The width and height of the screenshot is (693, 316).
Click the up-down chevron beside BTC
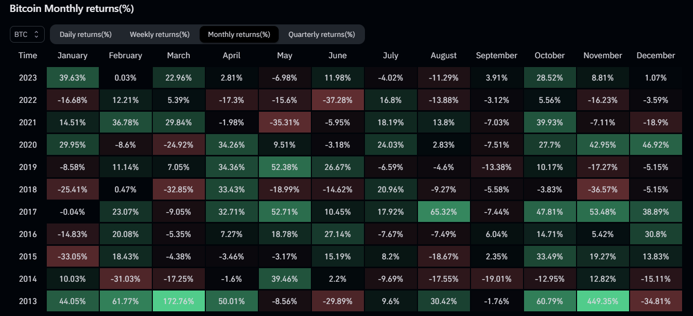[x=36, y=34]
